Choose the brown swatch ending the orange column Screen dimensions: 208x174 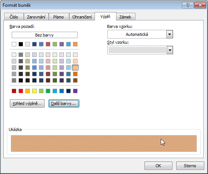click(x=75, y=80)
